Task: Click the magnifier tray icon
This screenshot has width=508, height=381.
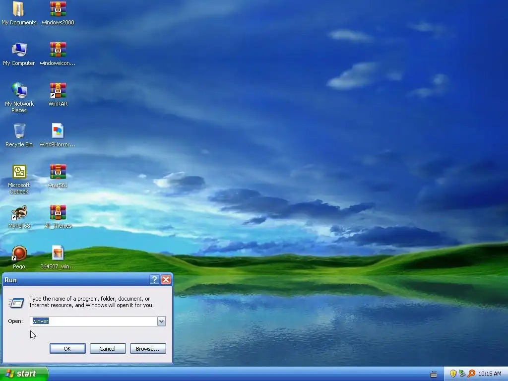Action: (471, 374)
